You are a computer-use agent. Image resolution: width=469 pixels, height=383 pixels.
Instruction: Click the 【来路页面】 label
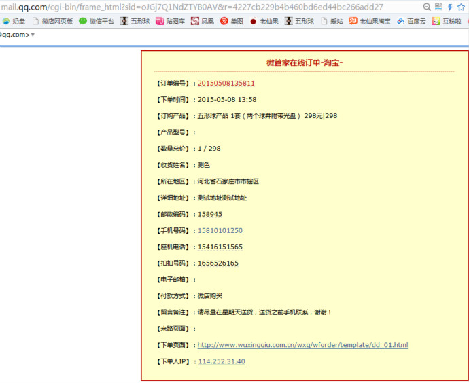tap(173, 329)
